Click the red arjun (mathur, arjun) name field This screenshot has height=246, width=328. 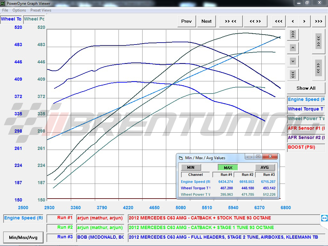click(x=100, y=218)
